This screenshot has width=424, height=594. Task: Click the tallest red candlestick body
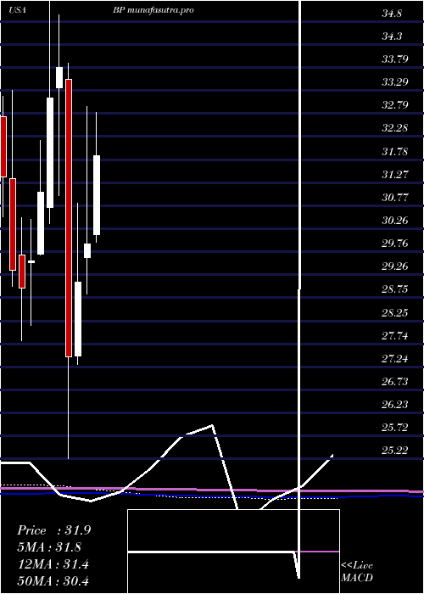pos(69,218)
